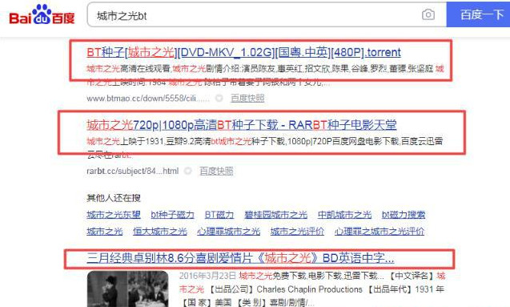Select related search bt磁力搜索
This screenshot has height=307, width=510.
point(404,215)
